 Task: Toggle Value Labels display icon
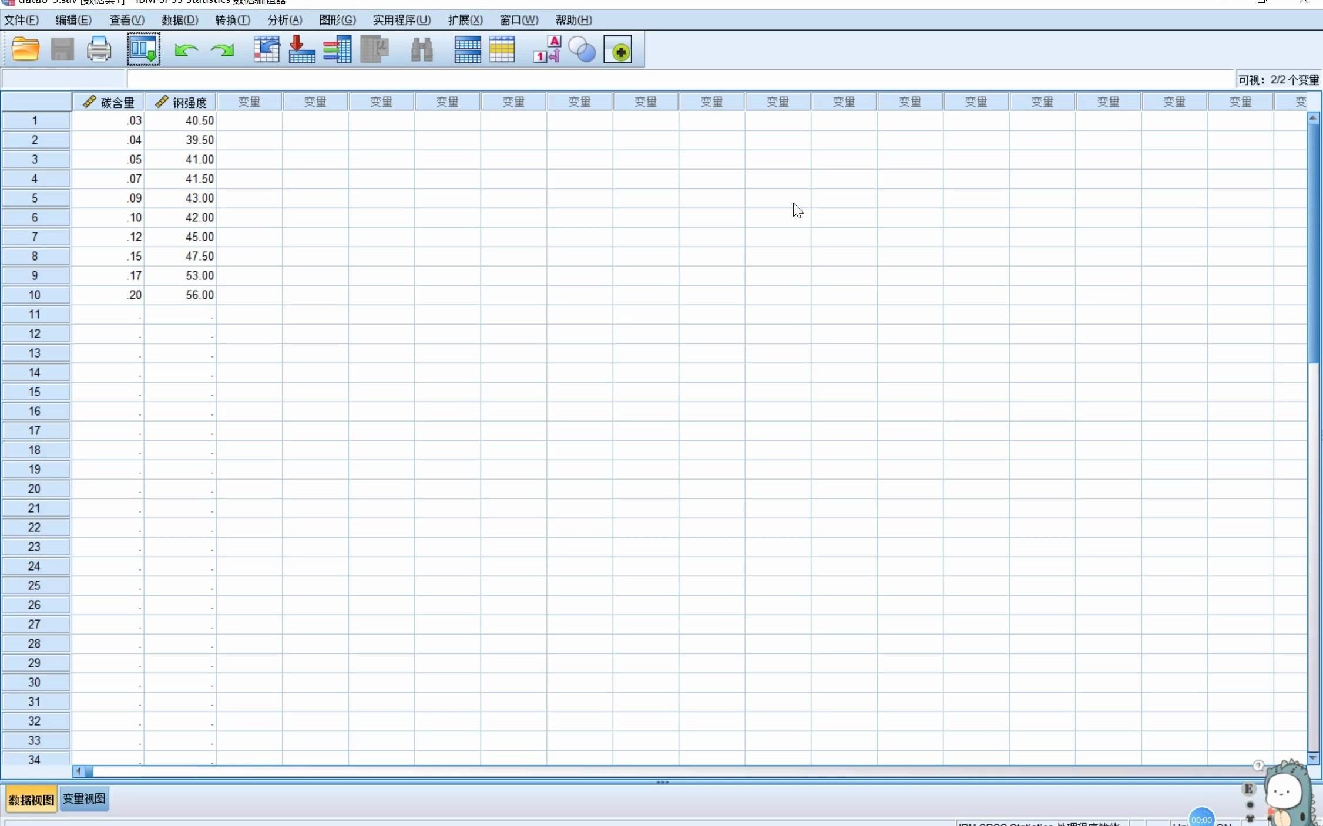[x=547, y=49]
